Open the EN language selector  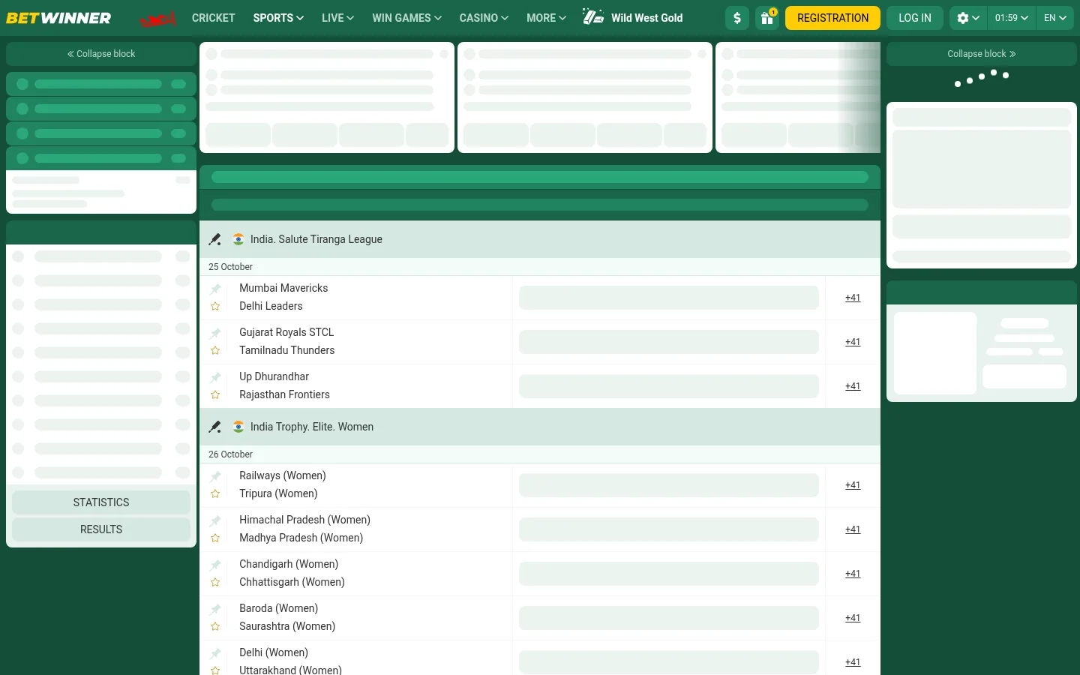[1055, 18]
